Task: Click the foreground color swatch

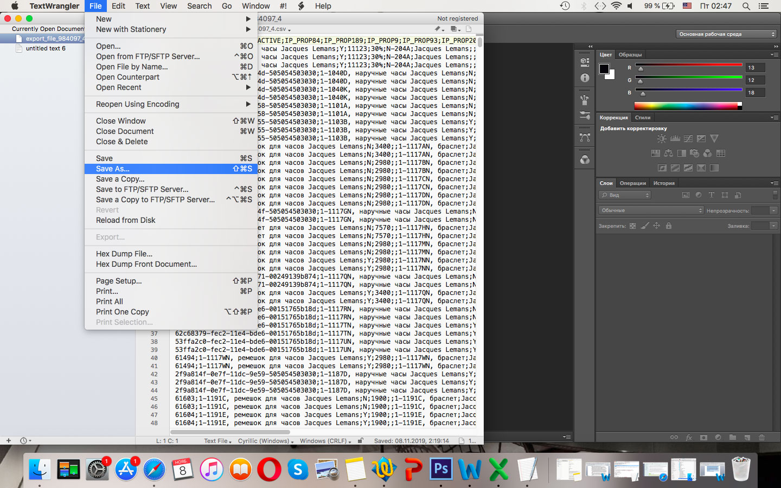Action: [x=604, y=68]
